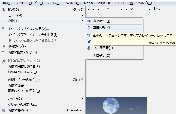Click the Duplicate (複製) icon
The height and width of the screenshot is (114, 176).
tap(4, 9)
